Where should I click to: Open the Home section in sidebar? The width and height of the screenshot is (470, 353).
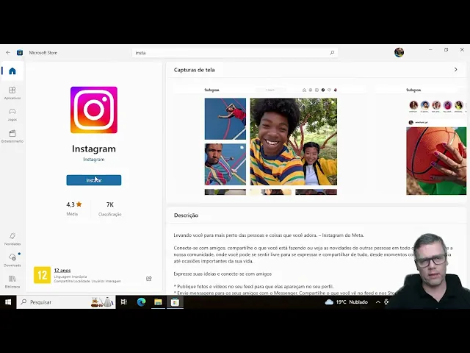coord(12,71)
